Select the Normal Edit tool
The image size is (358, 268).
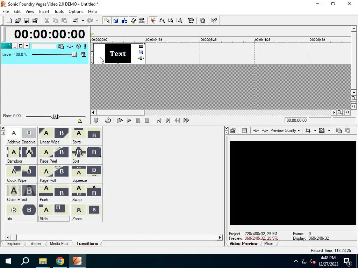(x=153, y=21)
